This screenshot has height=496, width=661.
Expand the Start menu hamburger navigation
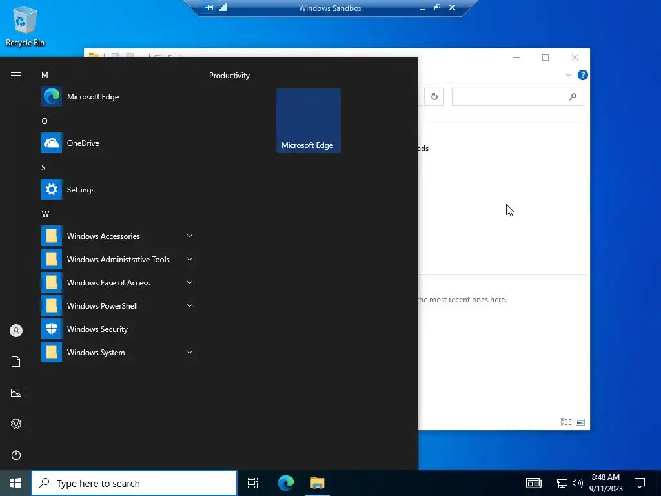click(16, 76)
